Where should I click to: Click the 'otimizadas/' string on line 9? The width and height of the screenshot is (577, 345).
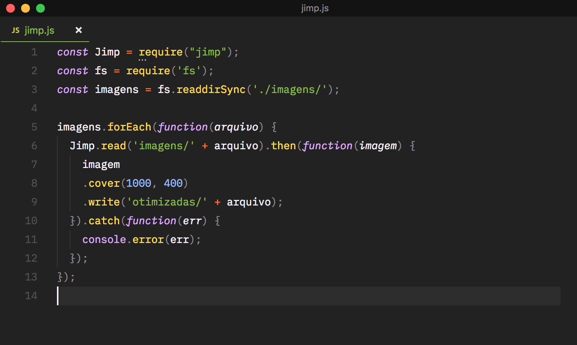[167, 202]
